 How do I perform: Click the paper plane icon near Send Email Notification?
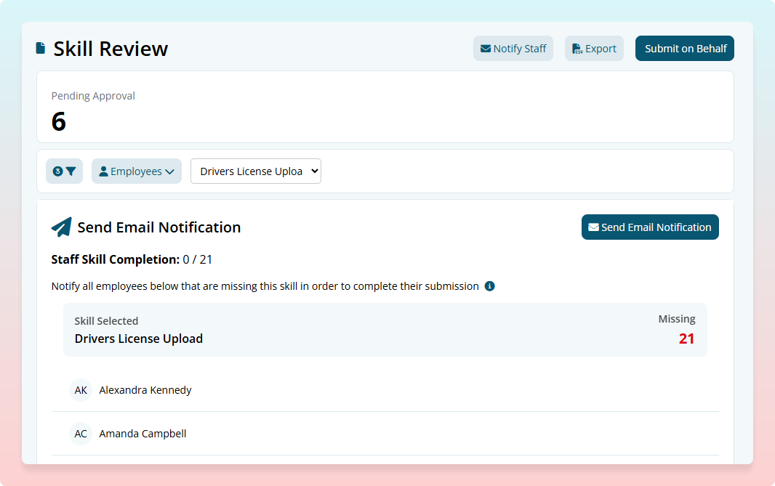coord(63,227)
